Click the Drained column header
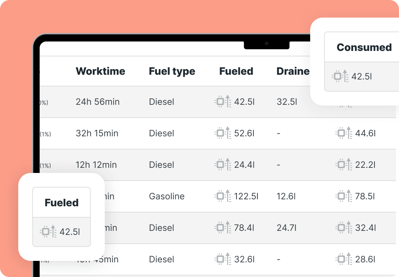 [293, 71]
